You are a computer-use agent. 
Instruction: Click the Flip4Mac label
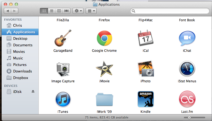click(146, 20)
